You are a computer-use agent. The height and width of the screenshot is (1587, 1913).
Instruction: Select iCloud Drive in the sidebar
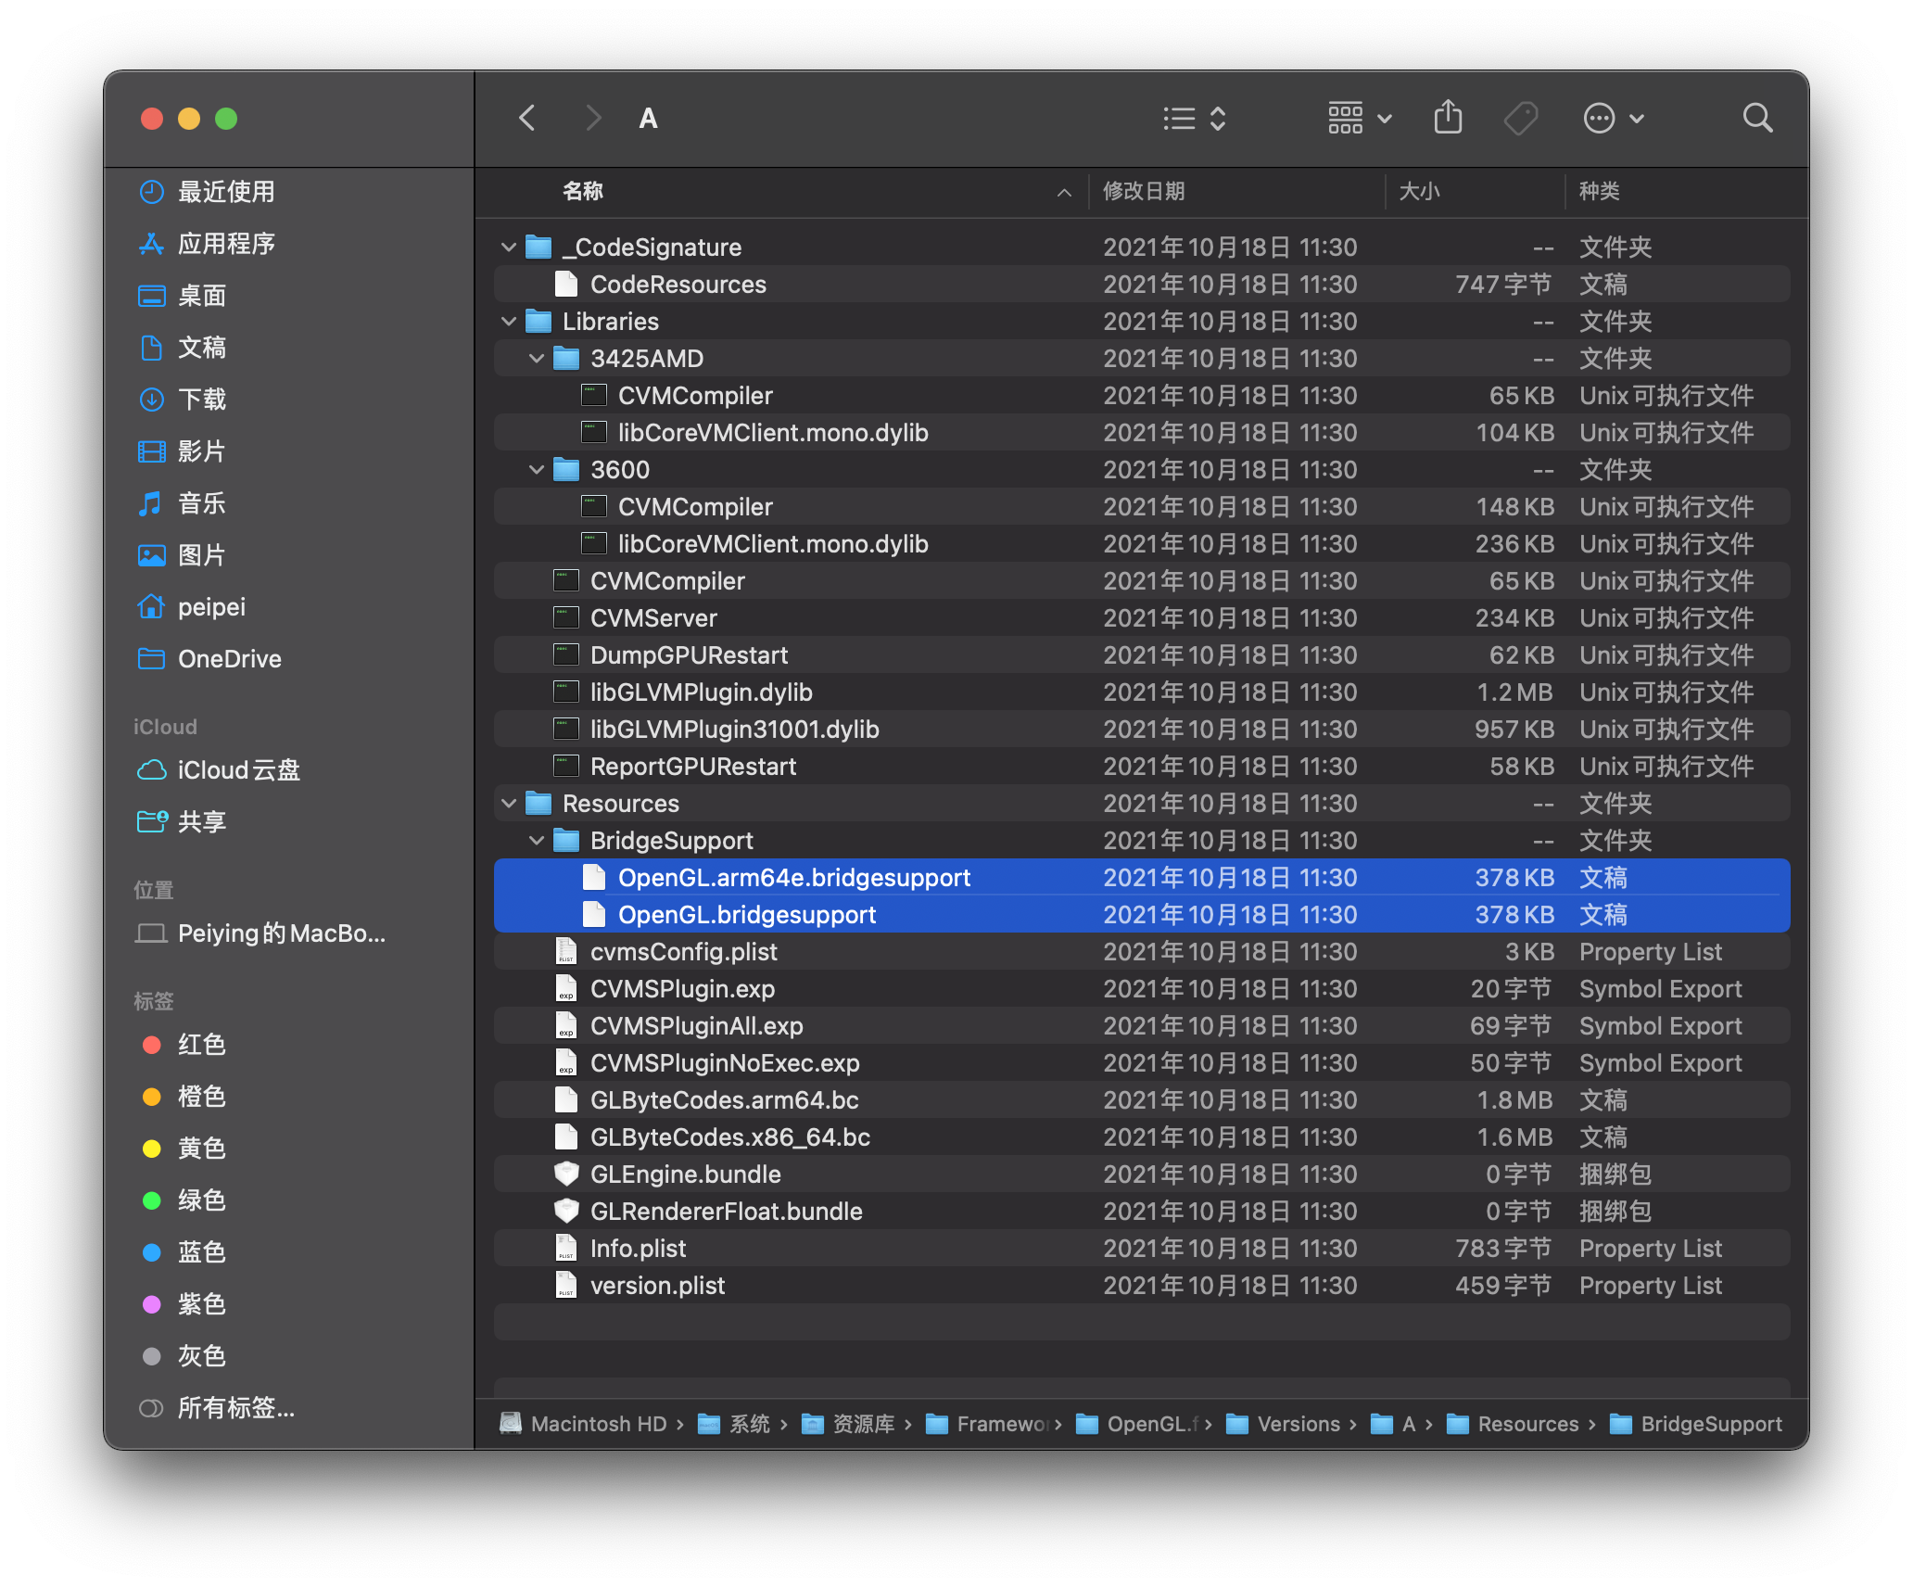pos(238,770)
